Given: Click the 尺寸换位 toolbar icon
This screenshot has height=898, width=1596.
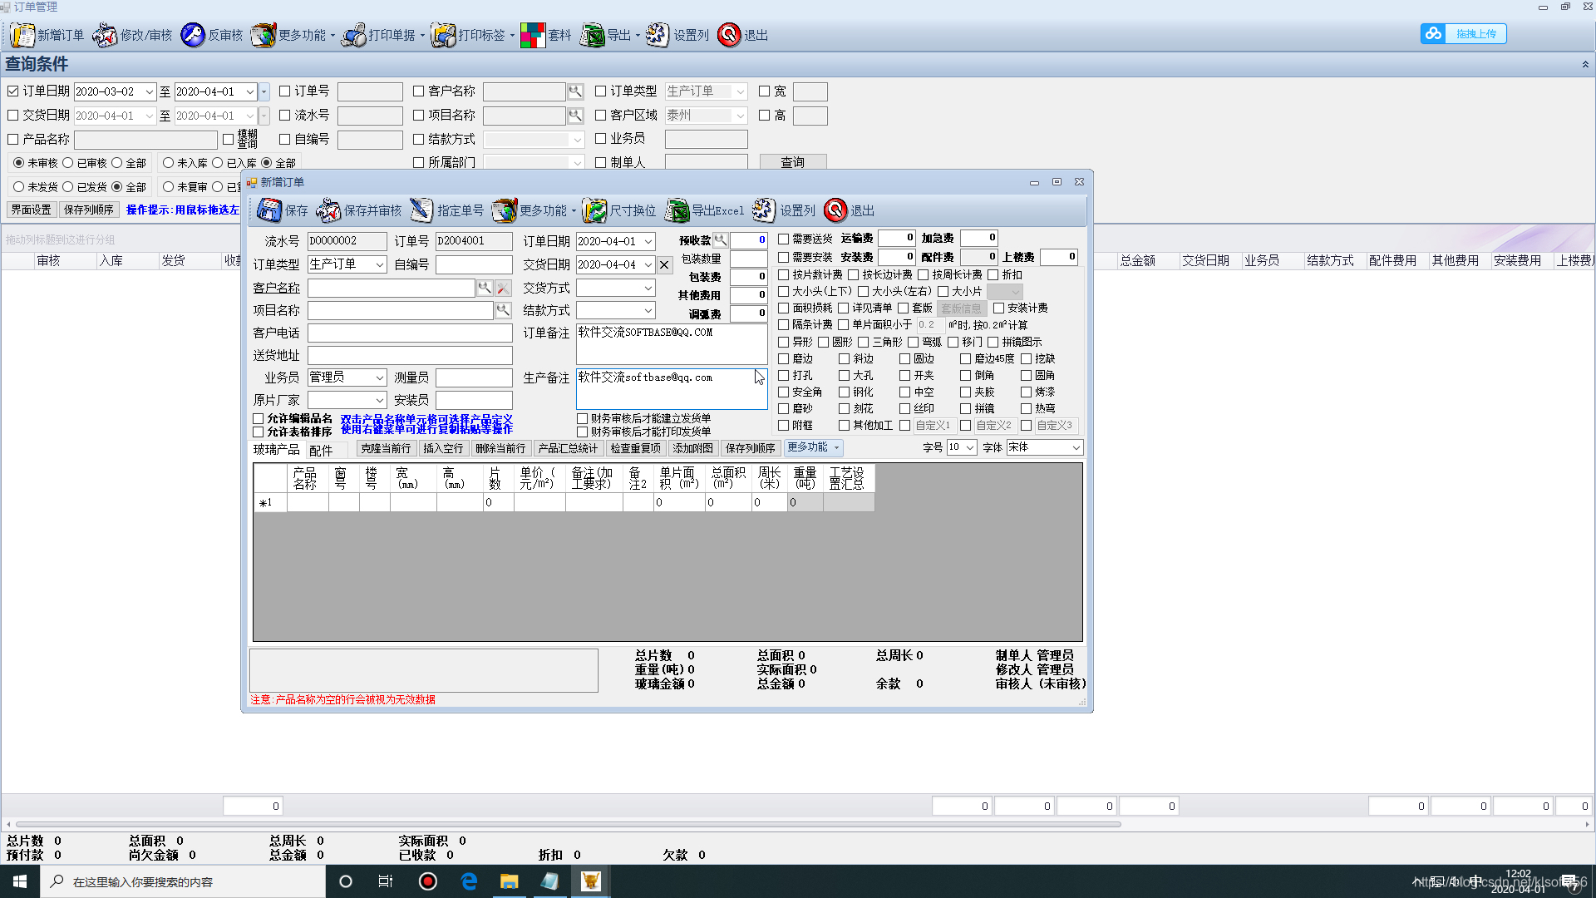Looking at the screenshot, I should click(x=594, y=210).
